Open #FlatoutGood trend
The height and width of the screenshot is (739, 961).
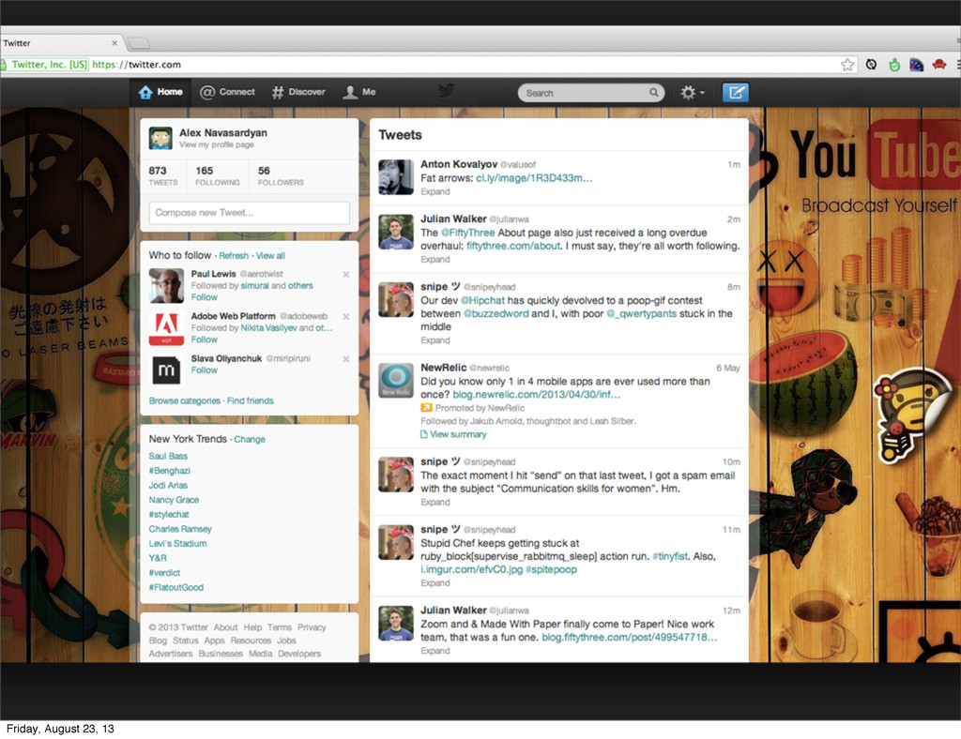(x=175, y=587)
